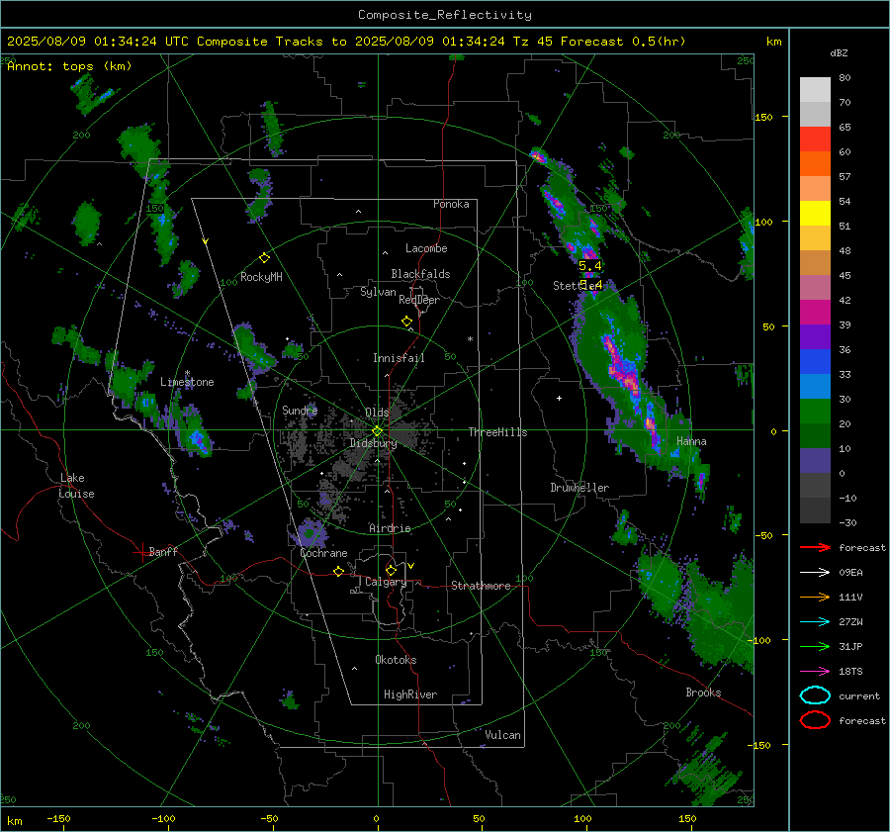The image size is (890, 832).
Task: Click the red forecast ellipse legend icon
Action: (x=815, y=720)
